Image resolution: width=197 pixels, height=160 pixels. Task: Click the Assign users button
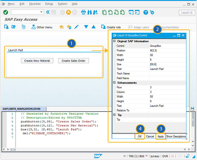139,27
